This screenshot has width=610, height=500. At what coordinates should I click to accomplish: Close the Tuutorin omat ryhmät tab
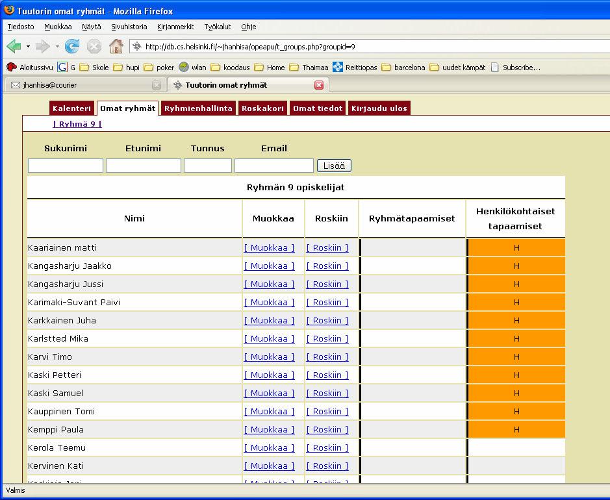point(319,85)
